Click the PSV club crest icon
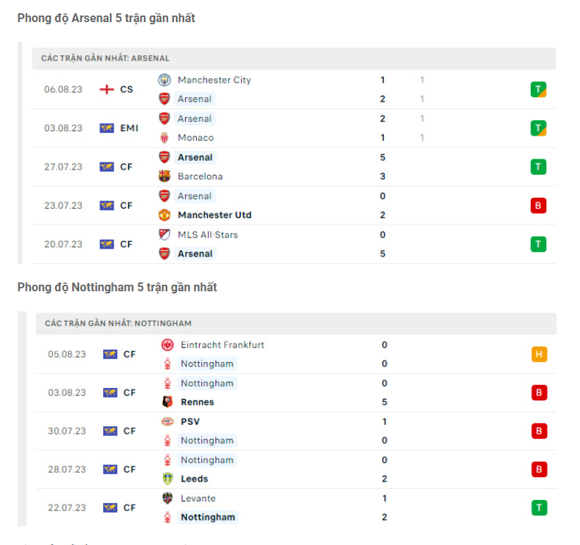The image size is (580, 545). point(167,422)
